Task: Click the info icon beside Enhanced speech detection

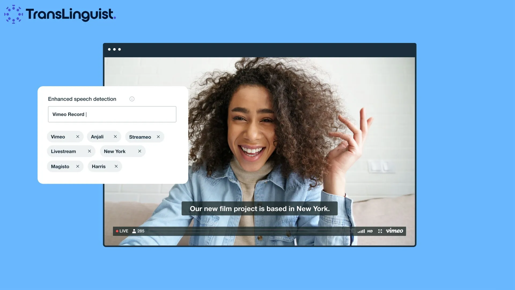Action: [132, 99]
